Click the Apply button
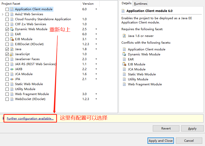Image resolution: width=205 pixels, height=146 pixels. coord(192,129)
